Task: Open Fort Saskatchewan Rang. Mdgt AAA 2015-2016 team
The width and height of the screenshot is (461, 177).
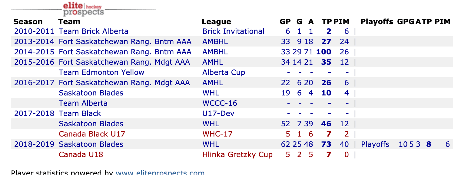Action: [124, 62]
